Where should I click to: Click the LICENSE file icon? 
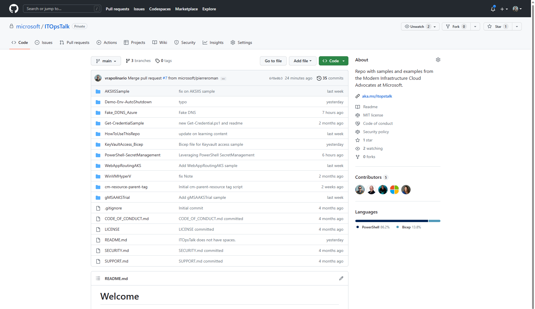pos(98,229)
